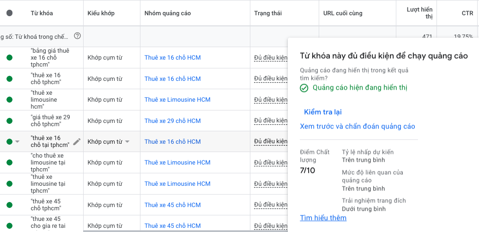Sort by the Từ khóa column header
The width and height of the screenshot is (479, 232).
[x=42, y=13]
